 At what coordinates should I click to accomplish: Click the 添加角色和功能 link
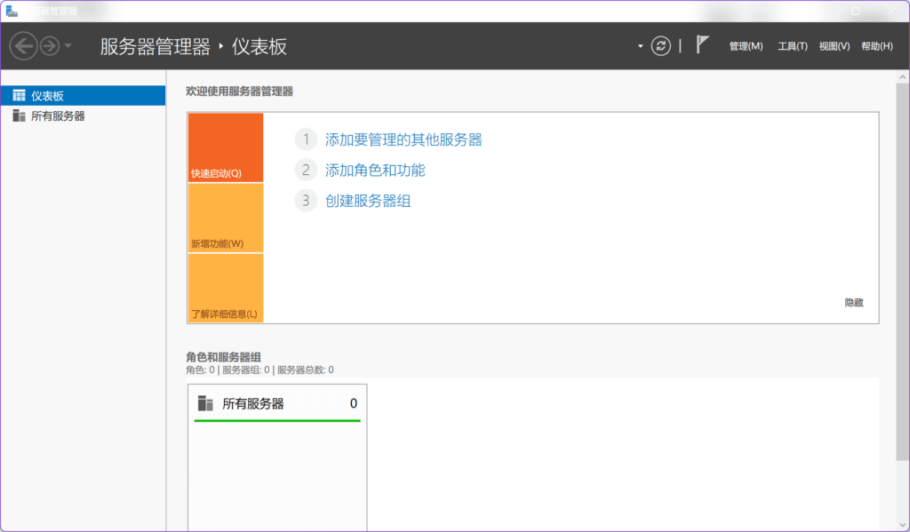[x=375, y=170]
